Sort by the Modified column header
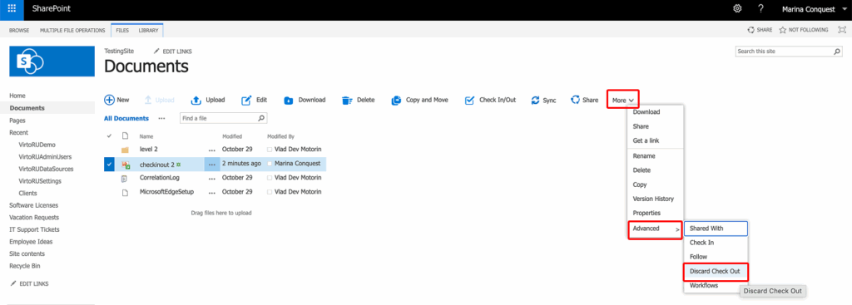This screenshot has width=852, height=305. [232, 136]
